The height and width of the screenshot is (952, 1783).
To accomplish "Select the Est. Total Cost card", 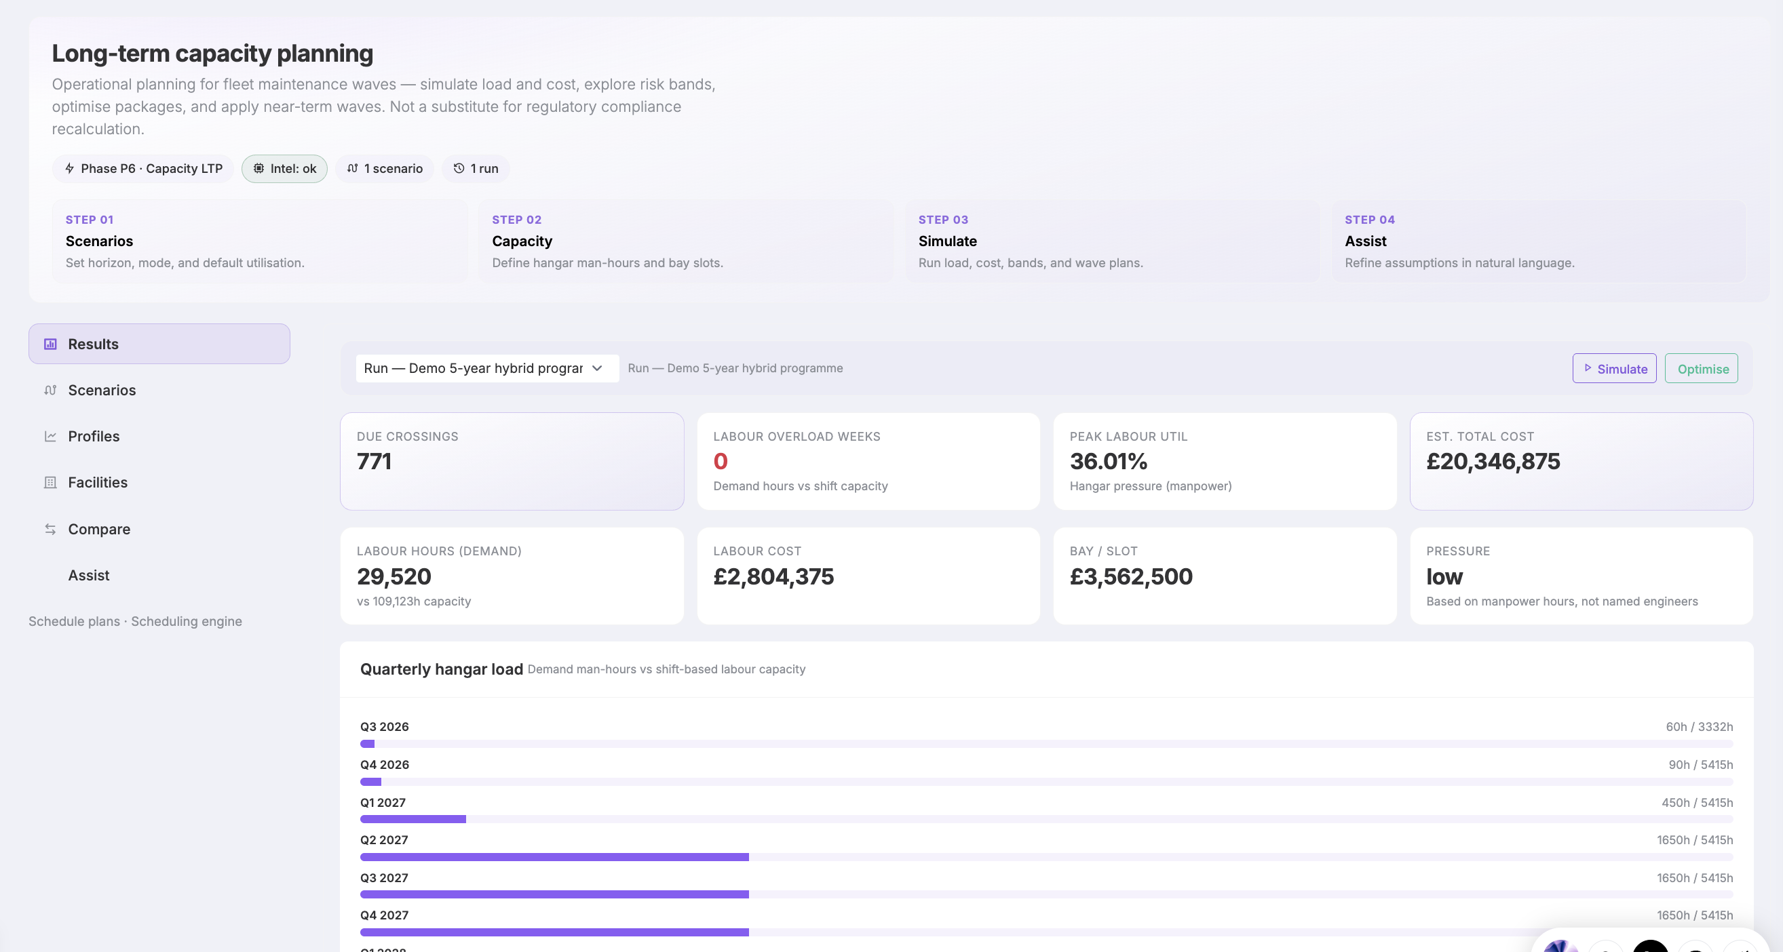I will tap(1581, 462).
